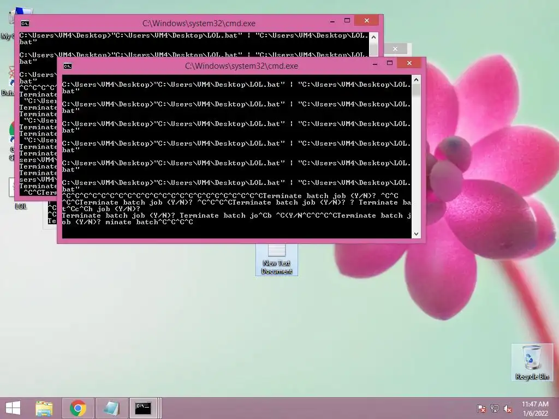
Task: Open the front cmd.exe window system menu icon
Action: [67, 66]
